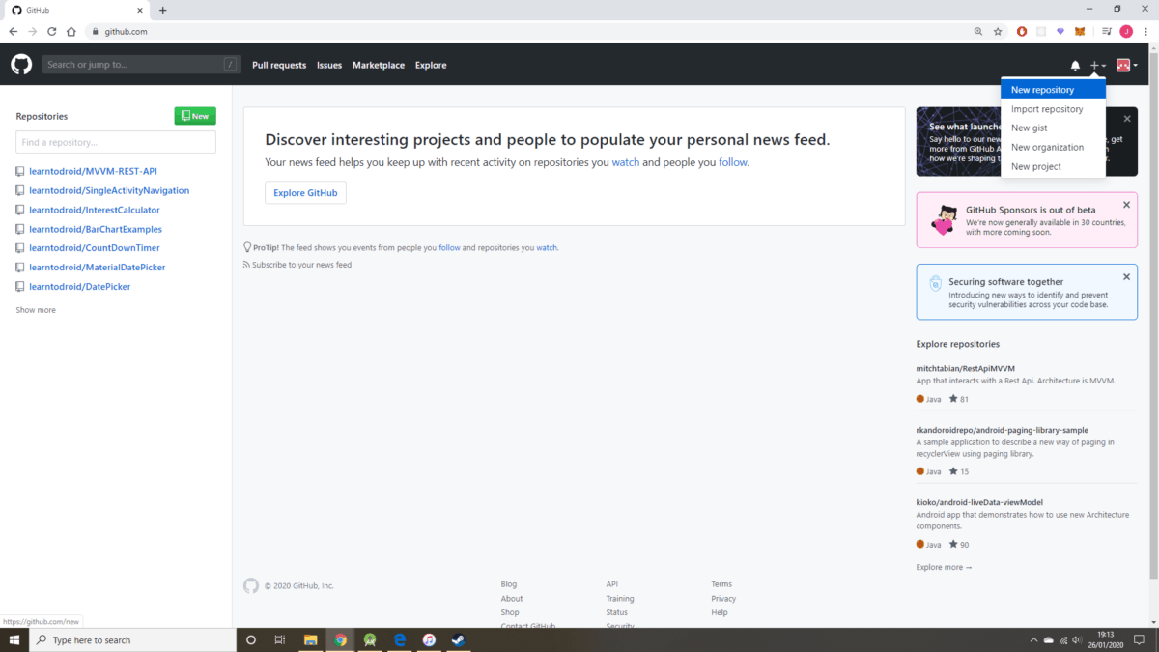Image resolution: width=1159 pixels, height=652 pixels.
Task: Select New gist from the menu
Action: click(x=1029, y=128)
